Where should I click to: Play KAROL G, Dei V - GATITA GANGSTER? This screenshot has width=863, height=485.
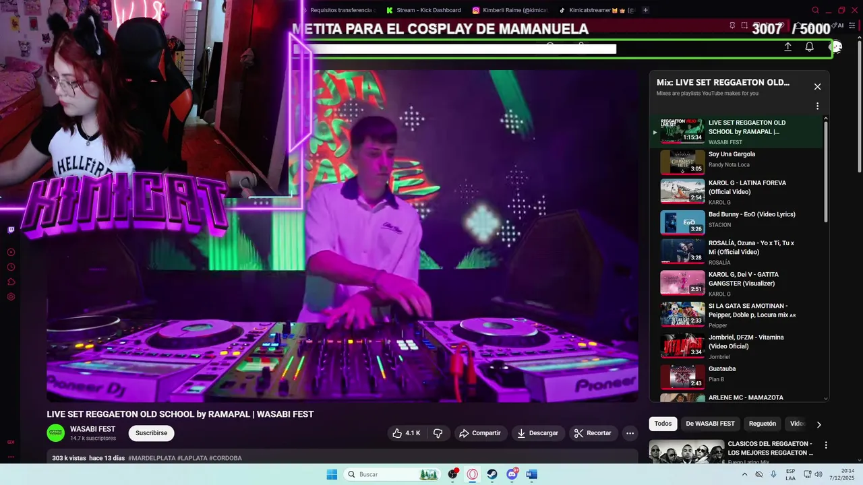click(736, 284)
